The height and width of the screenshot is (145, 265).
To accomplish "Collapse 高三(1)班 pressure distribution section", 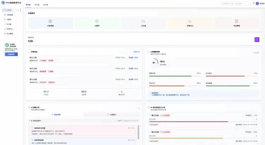I will click(257, 120).
